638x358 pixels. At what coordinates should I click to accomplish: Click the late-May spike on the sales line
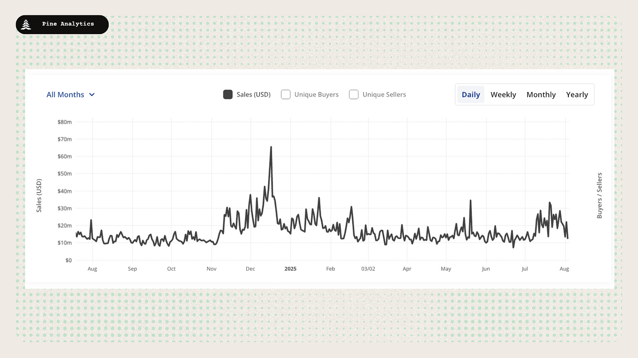(470, 201)
